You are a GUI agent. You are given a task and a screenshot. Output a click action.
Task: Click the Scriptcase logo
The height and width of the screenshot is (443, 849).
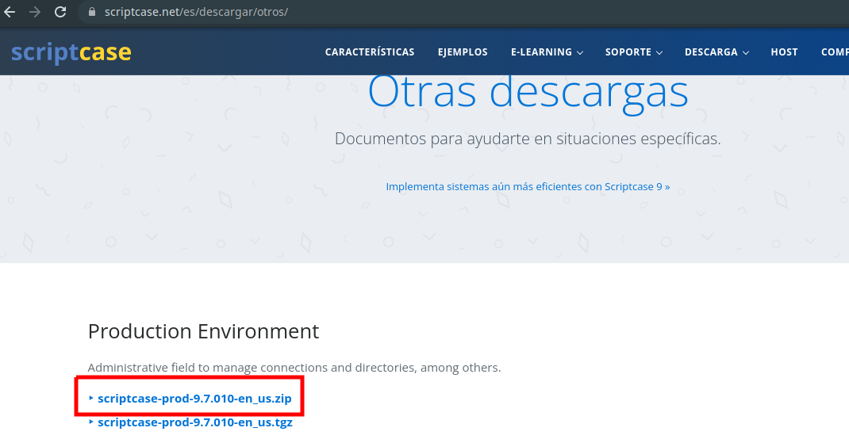click(x=71, y=52)
